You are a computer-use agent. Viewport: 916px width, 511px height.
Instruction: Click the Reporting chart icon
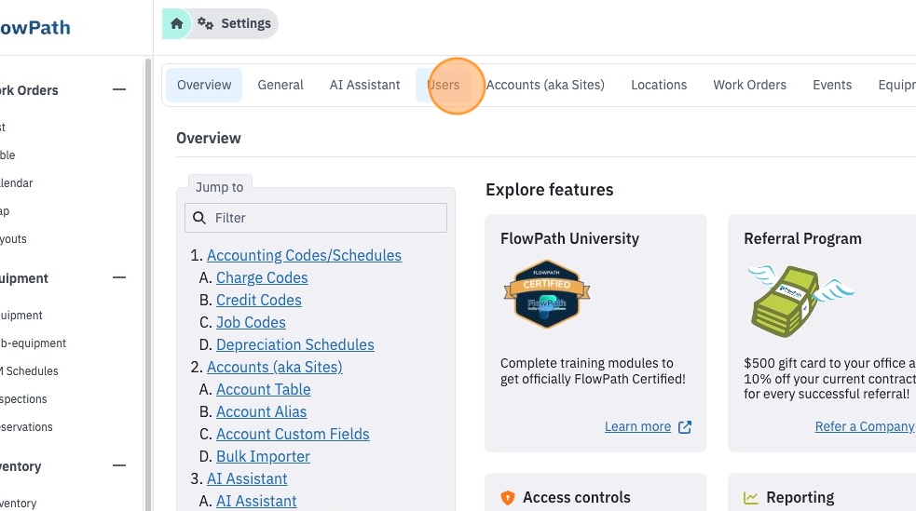point(751,498)
